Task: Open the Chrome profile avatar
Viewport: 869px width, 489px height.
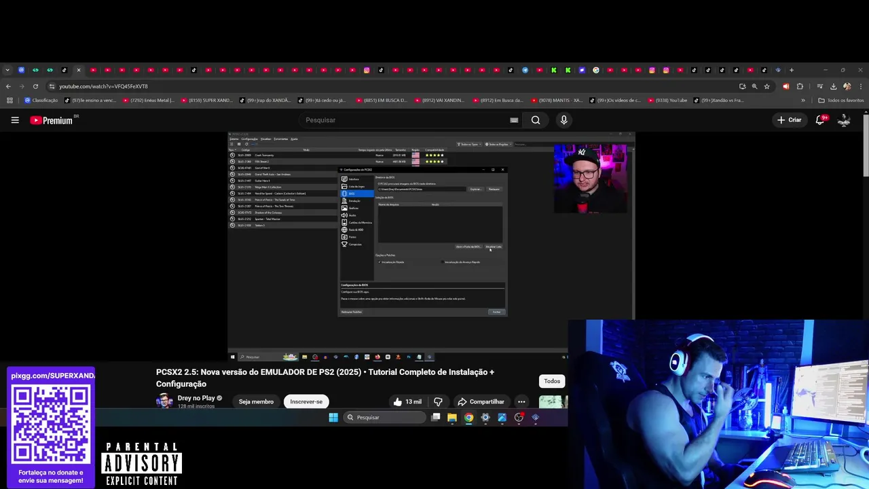Action: coord(847,86)
